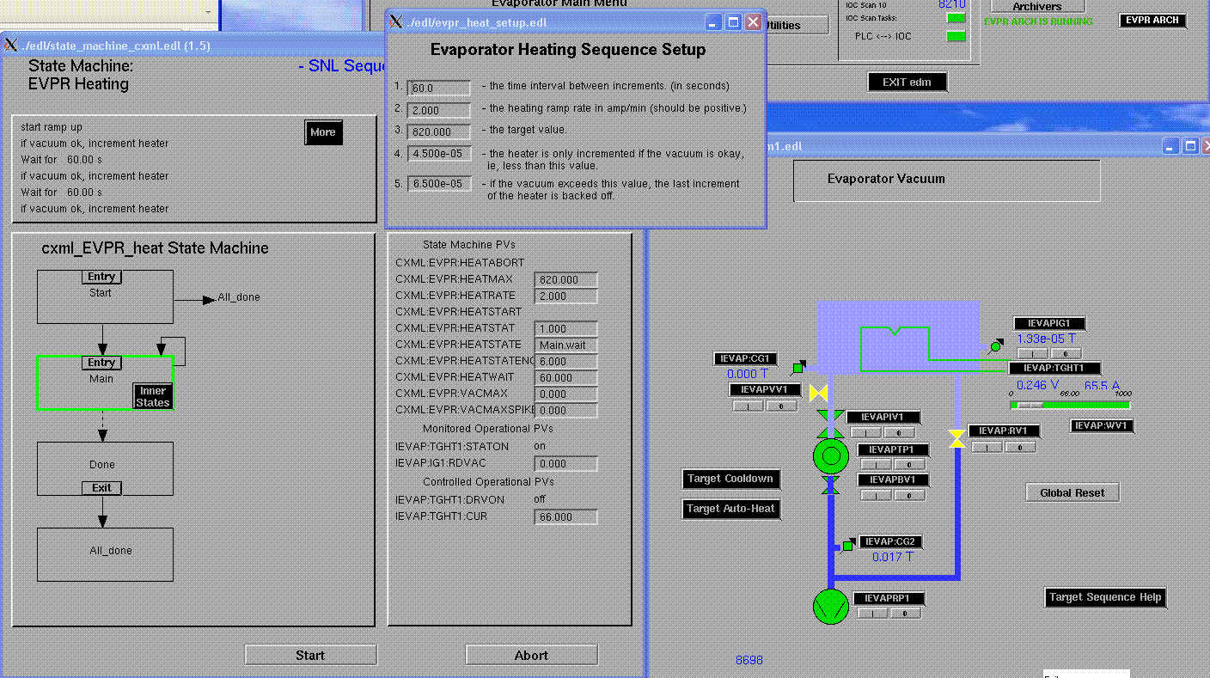Click the heating ramp rate field 2.000
The width and height of the screenshot is (1210, 678).
pyautogui.click(x=439, y=110)
